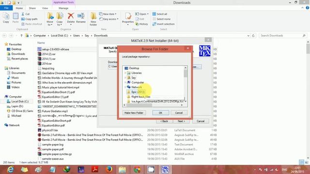
Task: Click the Copy icon in ribbon
Action: tap(6, 18)
